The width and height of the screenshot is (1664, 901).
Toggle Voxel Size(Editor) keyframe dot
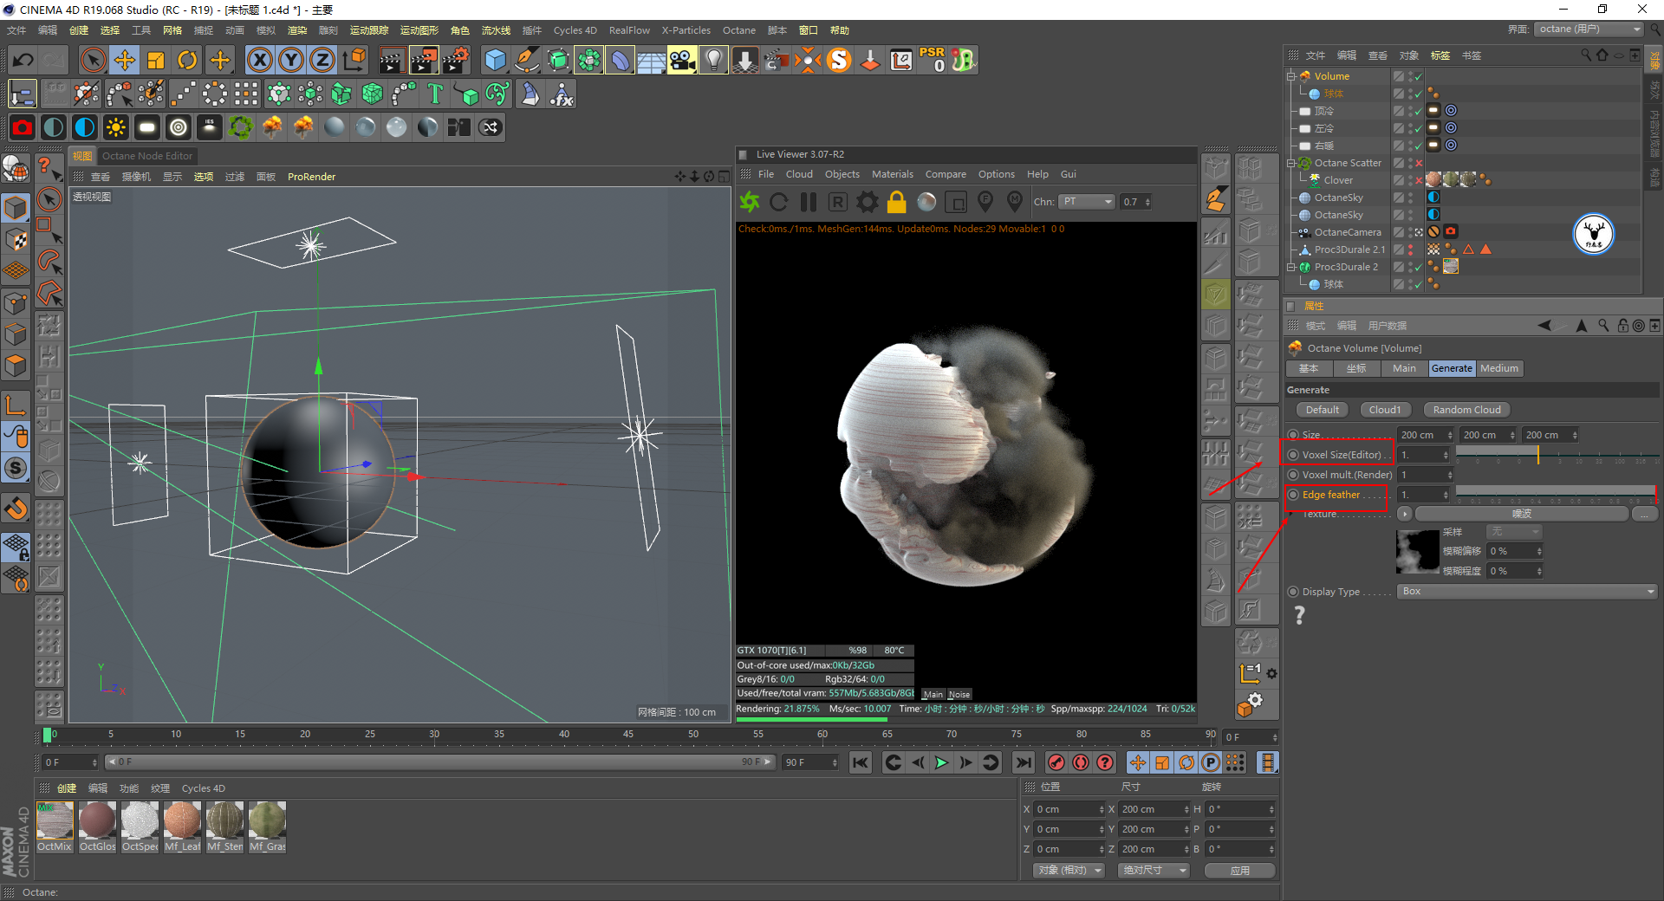click(x=1293, y=455)
